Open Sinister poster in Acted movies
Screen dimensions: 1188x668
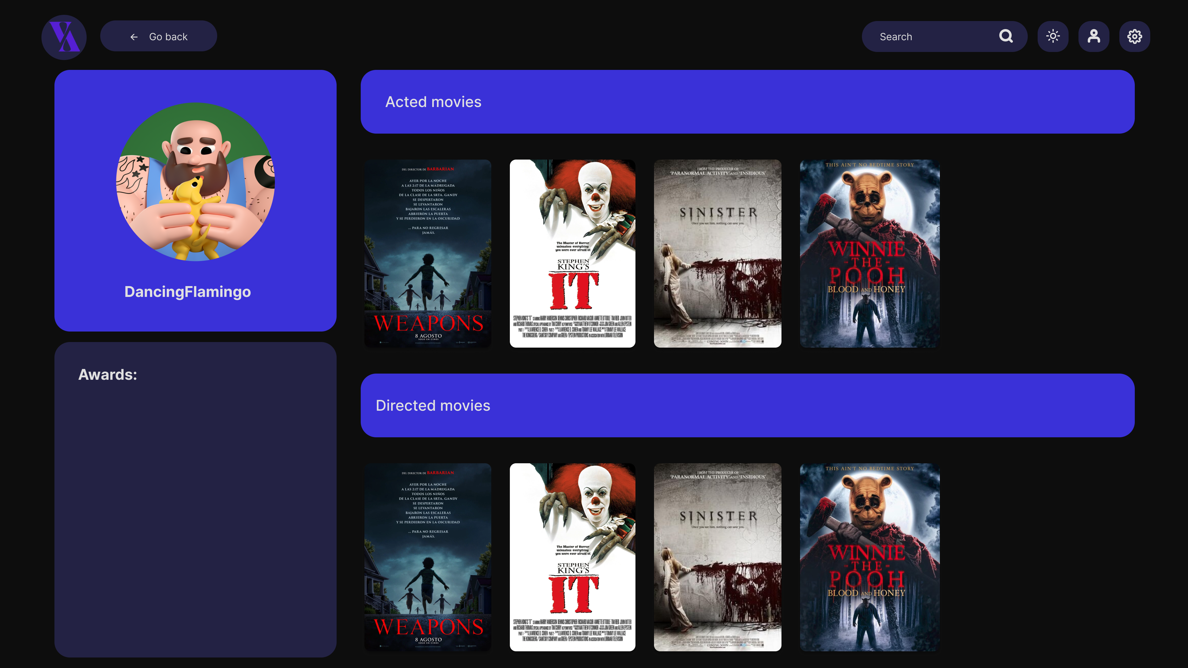click(x=717, y=254)
